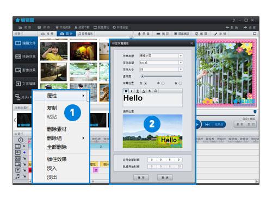Adjust the transparency slider in the dialog
Viewport: 272px width, 201px height.
click(x=143, y=76)
